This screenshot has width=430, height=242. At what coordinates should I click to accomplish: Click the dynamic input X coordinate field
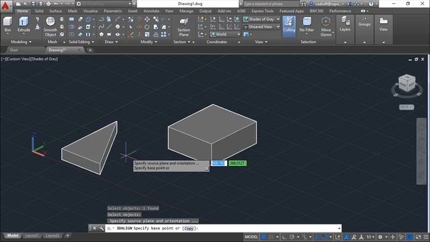pos(219,163)
